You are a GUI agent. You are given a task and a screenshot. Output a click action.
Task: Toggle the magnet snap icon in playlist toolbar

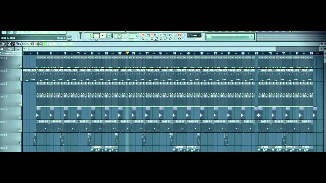4,44
